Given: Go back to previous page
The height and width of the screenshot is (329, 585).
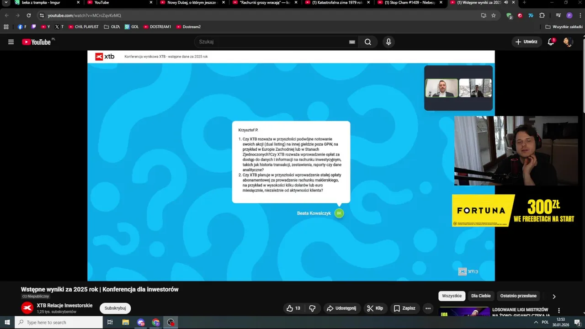Looking at the screenshot, I should pyautogui.click(x=6, y=15).
